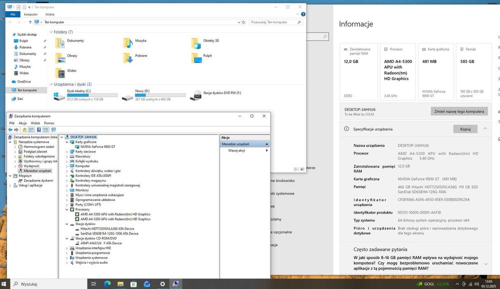The image size is (500, 289).
Task: Click Przeszukaj: Ten komputer search field
Action: (x=276, y=22)
